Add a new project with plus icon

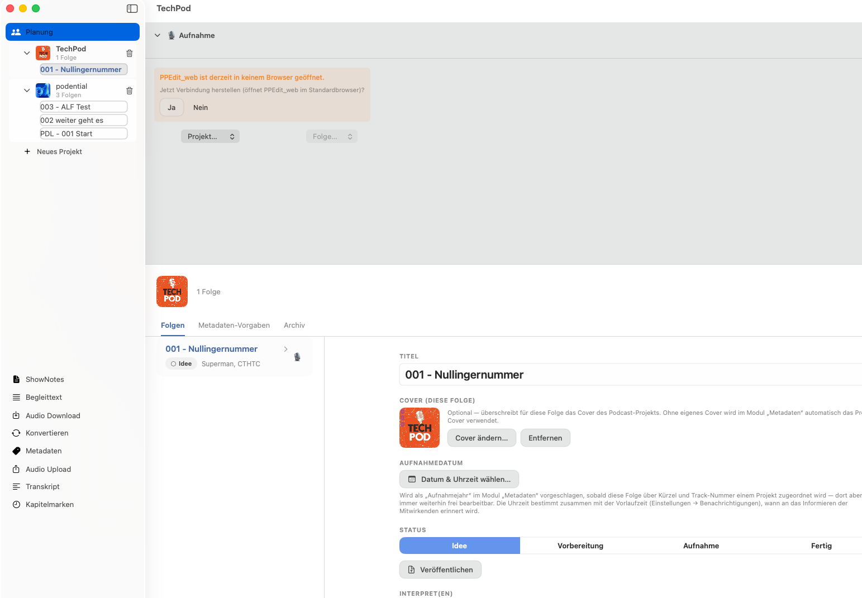point(27,151)
